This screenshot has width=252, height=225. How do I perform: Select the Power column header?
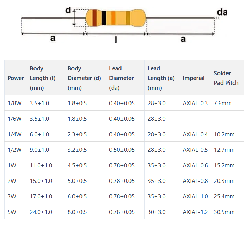click(x=16, y=78)
